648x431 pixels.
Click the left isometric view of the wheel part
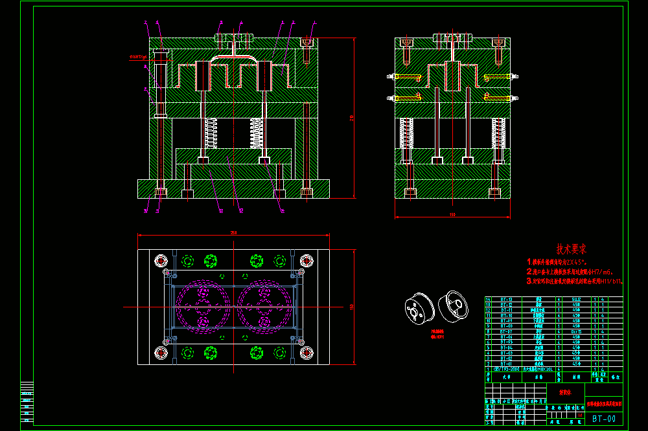pyautogui.click(x=419, y=309)
